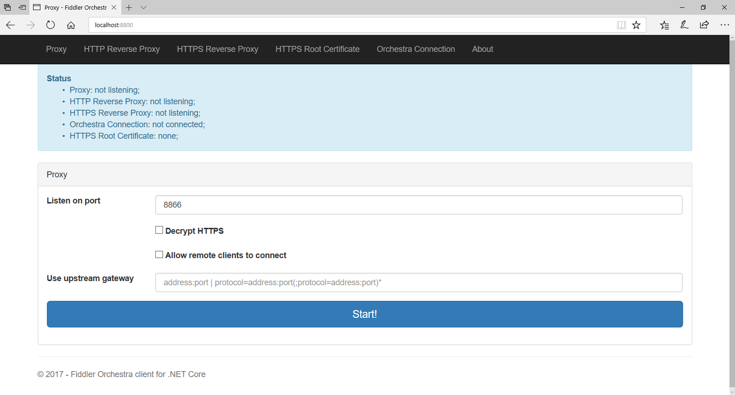735x395 pixels.
Task: Open the About link in navbar
Action: coord(482,49)
